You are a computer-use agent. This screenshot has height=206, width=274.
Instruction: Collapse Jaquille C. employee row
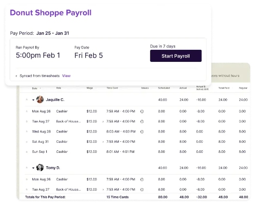(x=33, y=100)
